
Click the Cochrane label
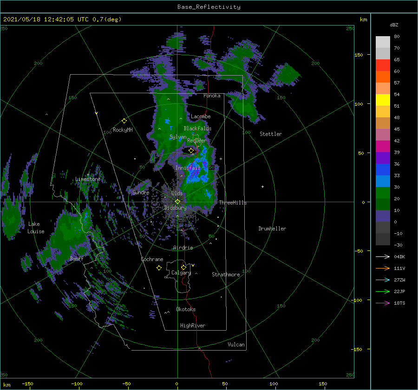pos(152,259)
